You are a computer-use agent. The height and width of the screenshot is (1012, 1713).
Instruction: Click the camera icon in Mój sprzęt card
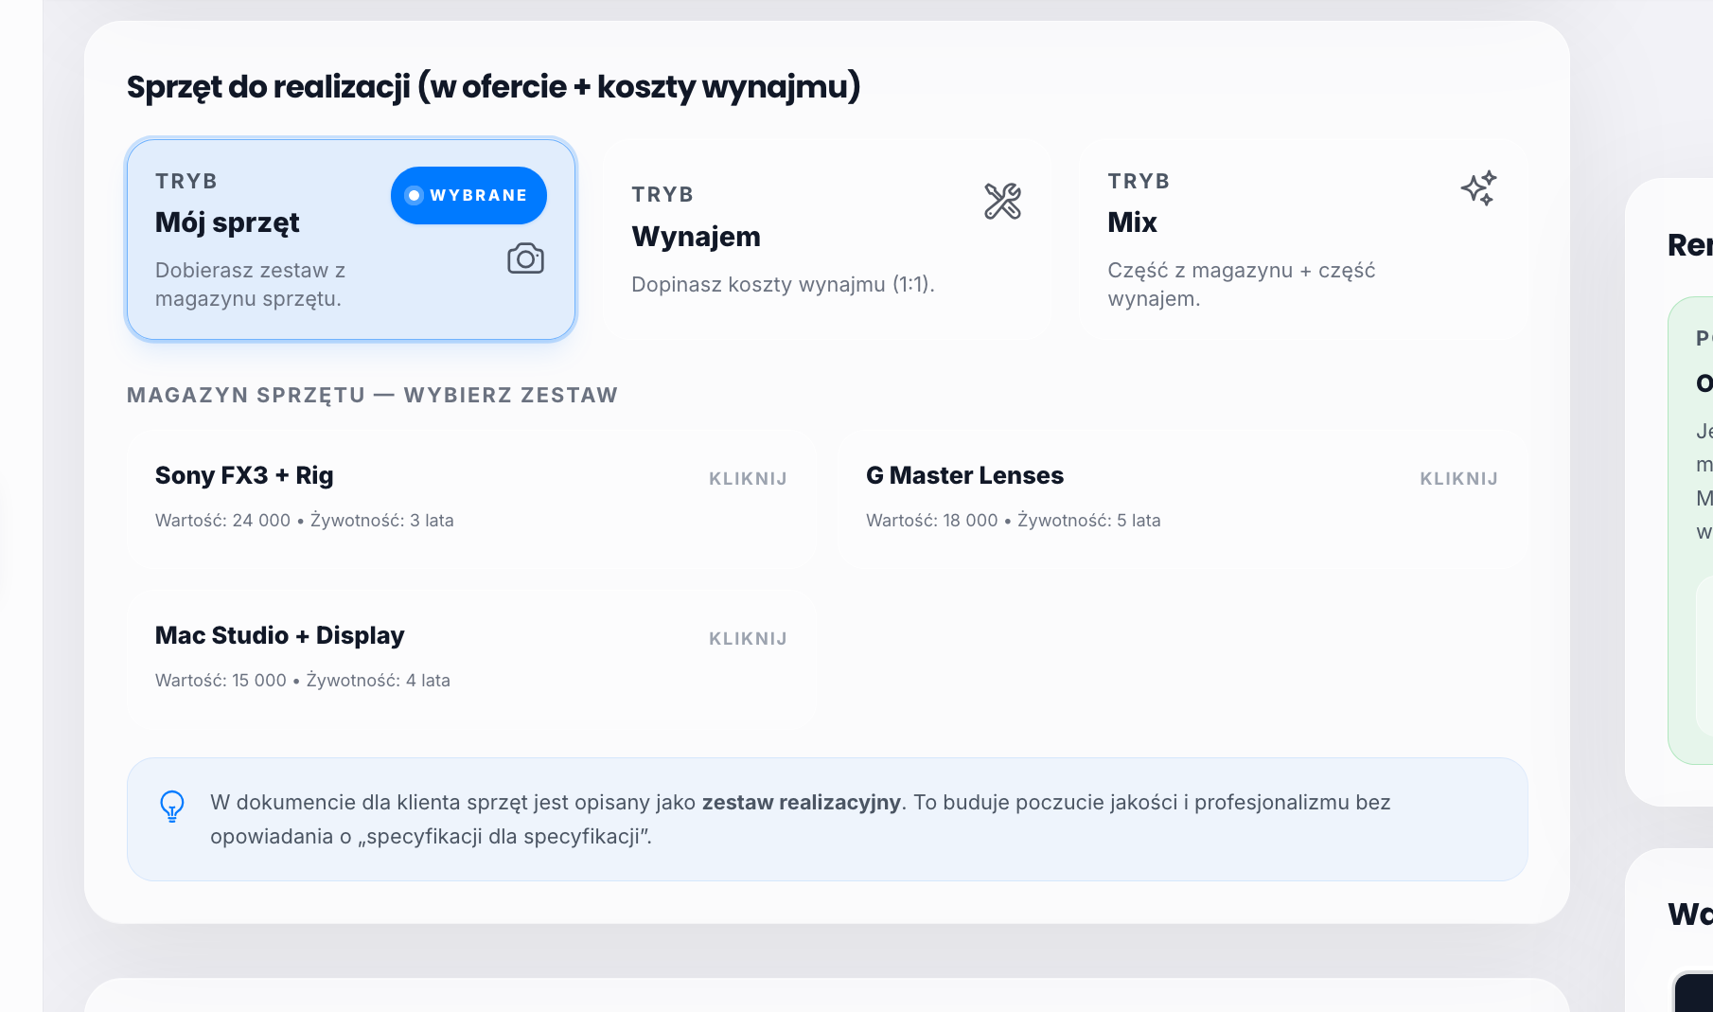click(525, 258)
